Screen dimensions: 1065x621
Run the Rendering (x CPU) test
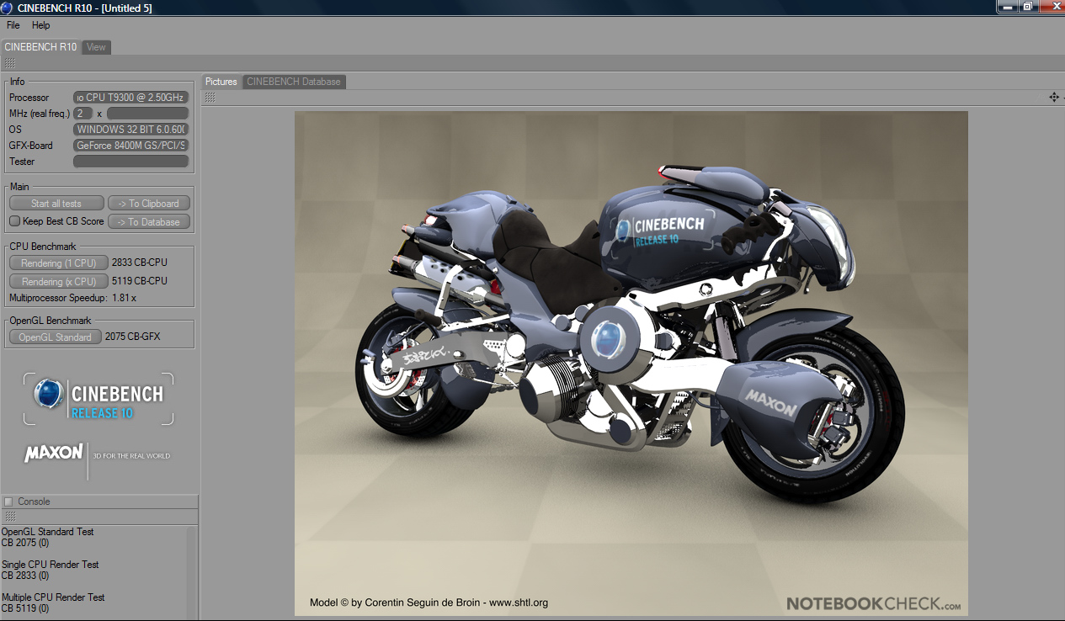click(59, 281)
